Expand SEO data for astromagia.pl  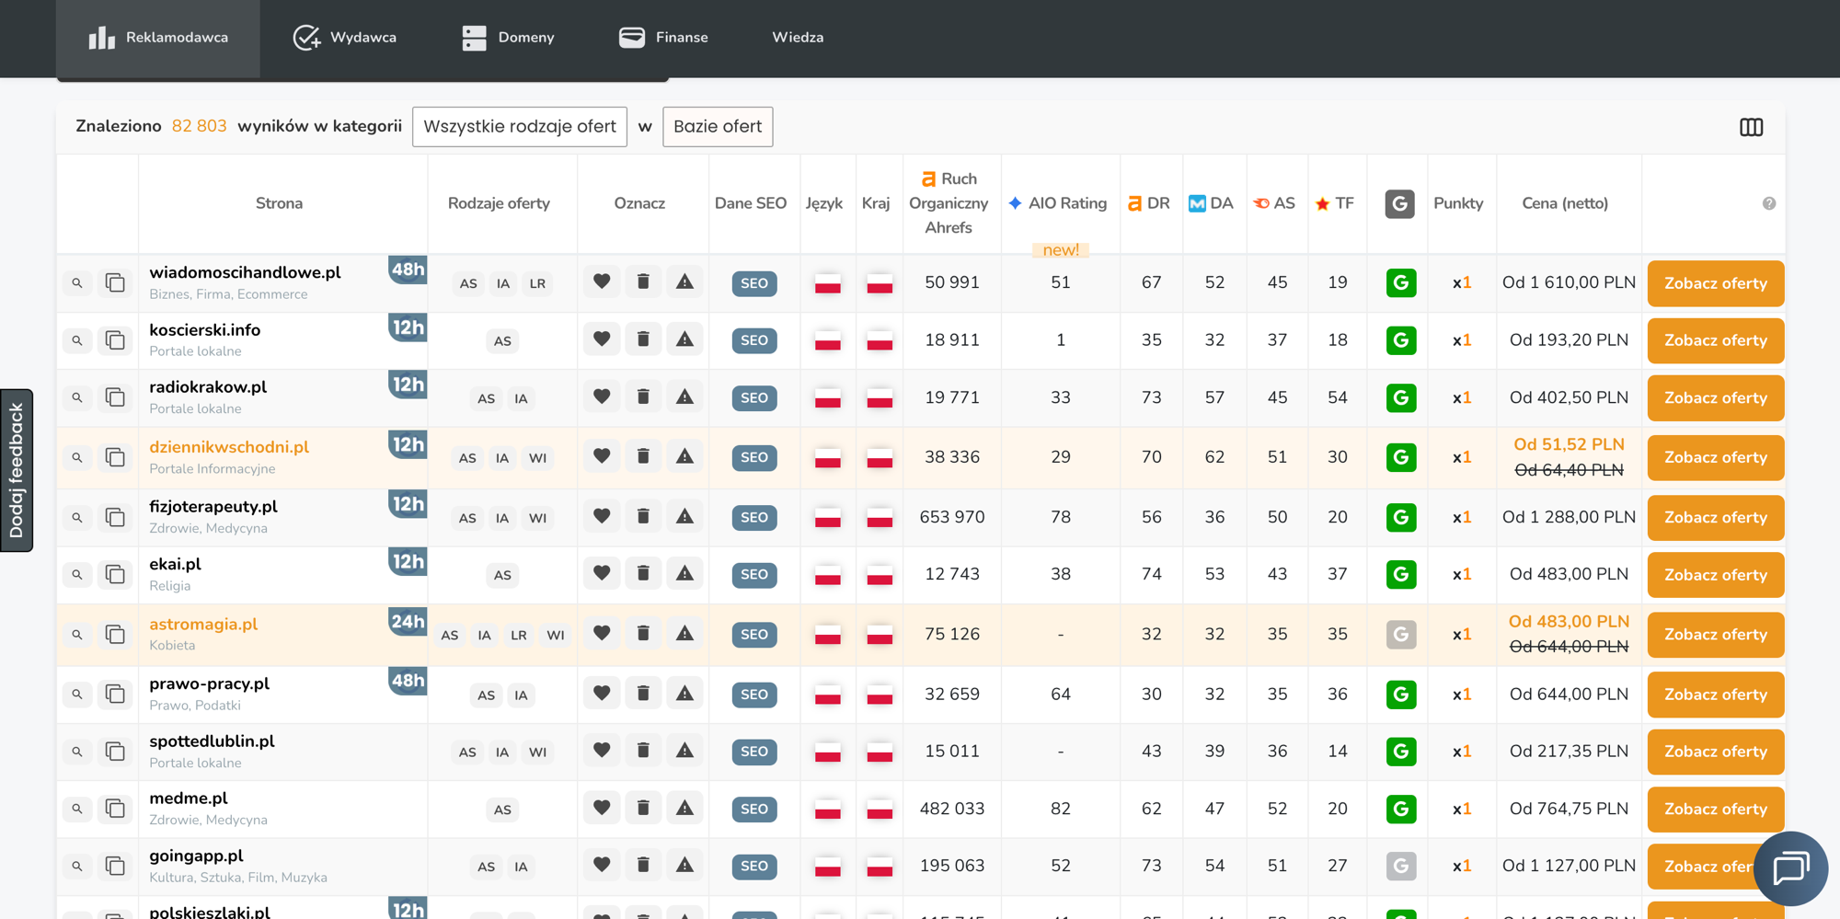(x=754, y=634)
